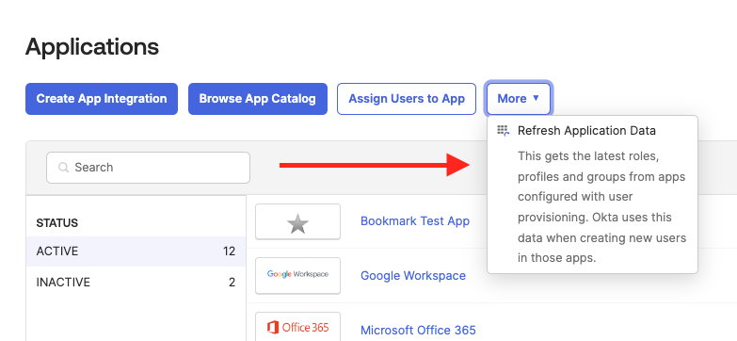The height and width of the screenshot is (341, 737).
Task: Click the Create App Integration button
Action: (102, 99)
